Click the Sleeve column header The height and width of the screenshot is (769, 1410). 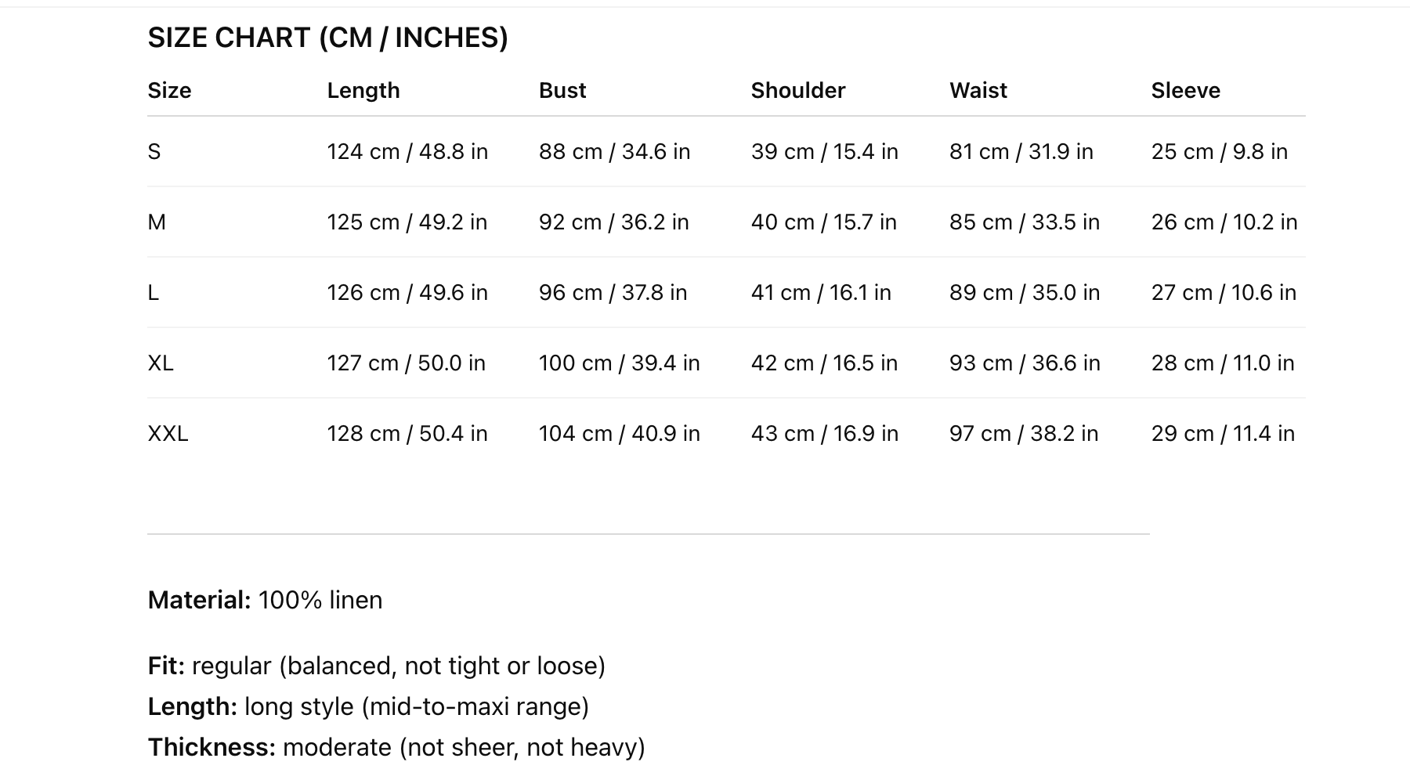point(1185,91)
